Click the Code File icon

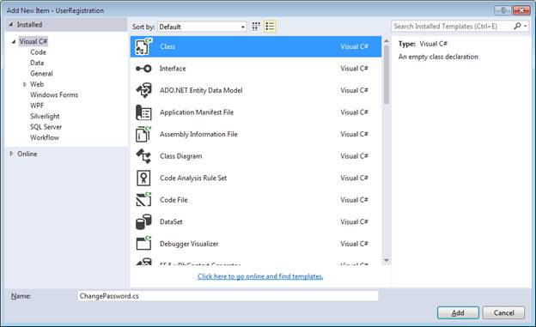[143, 200]
